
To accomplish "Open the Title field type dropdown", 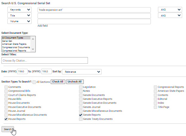I will tap(19, 15).
